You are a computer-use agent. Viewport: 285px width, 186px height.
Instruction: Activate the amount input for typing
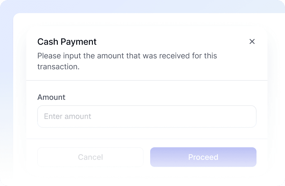[147, 116]
